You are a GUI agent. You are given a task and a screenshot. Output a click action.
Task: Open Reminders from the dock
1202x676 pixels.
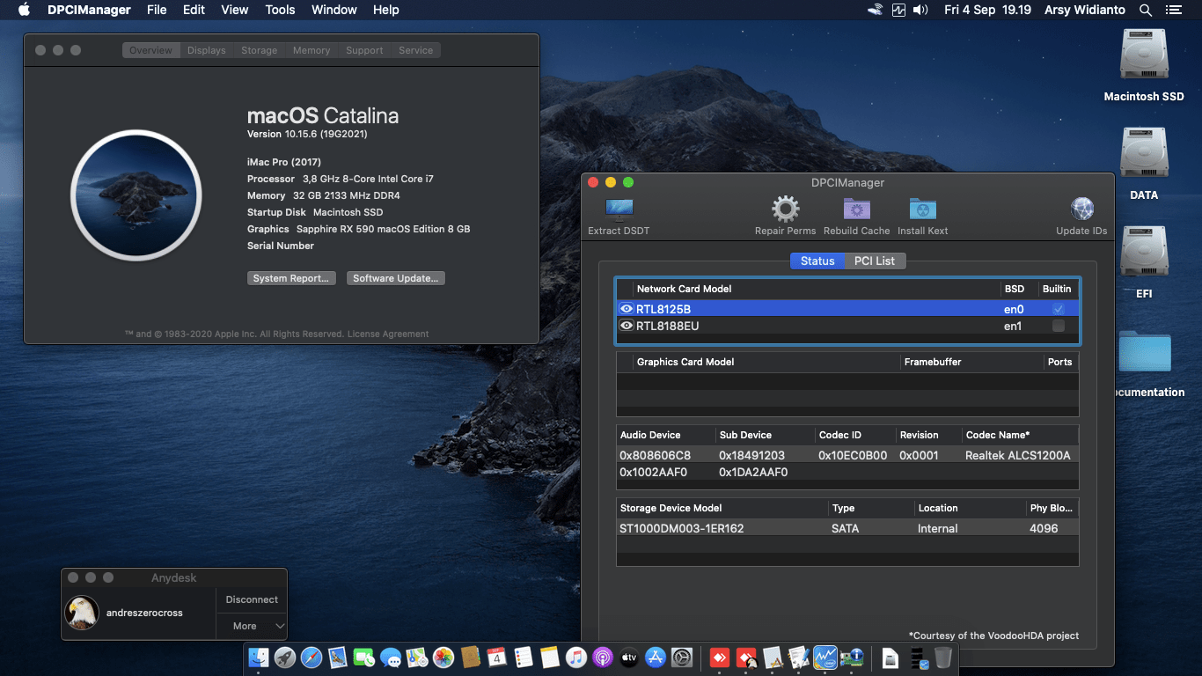click(523, 658)
